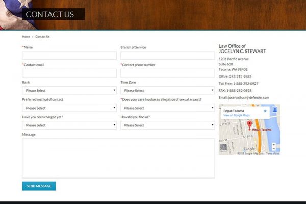Open the Time Zone dropdown
Screen dimensions: 306x204
coord(168,91)
